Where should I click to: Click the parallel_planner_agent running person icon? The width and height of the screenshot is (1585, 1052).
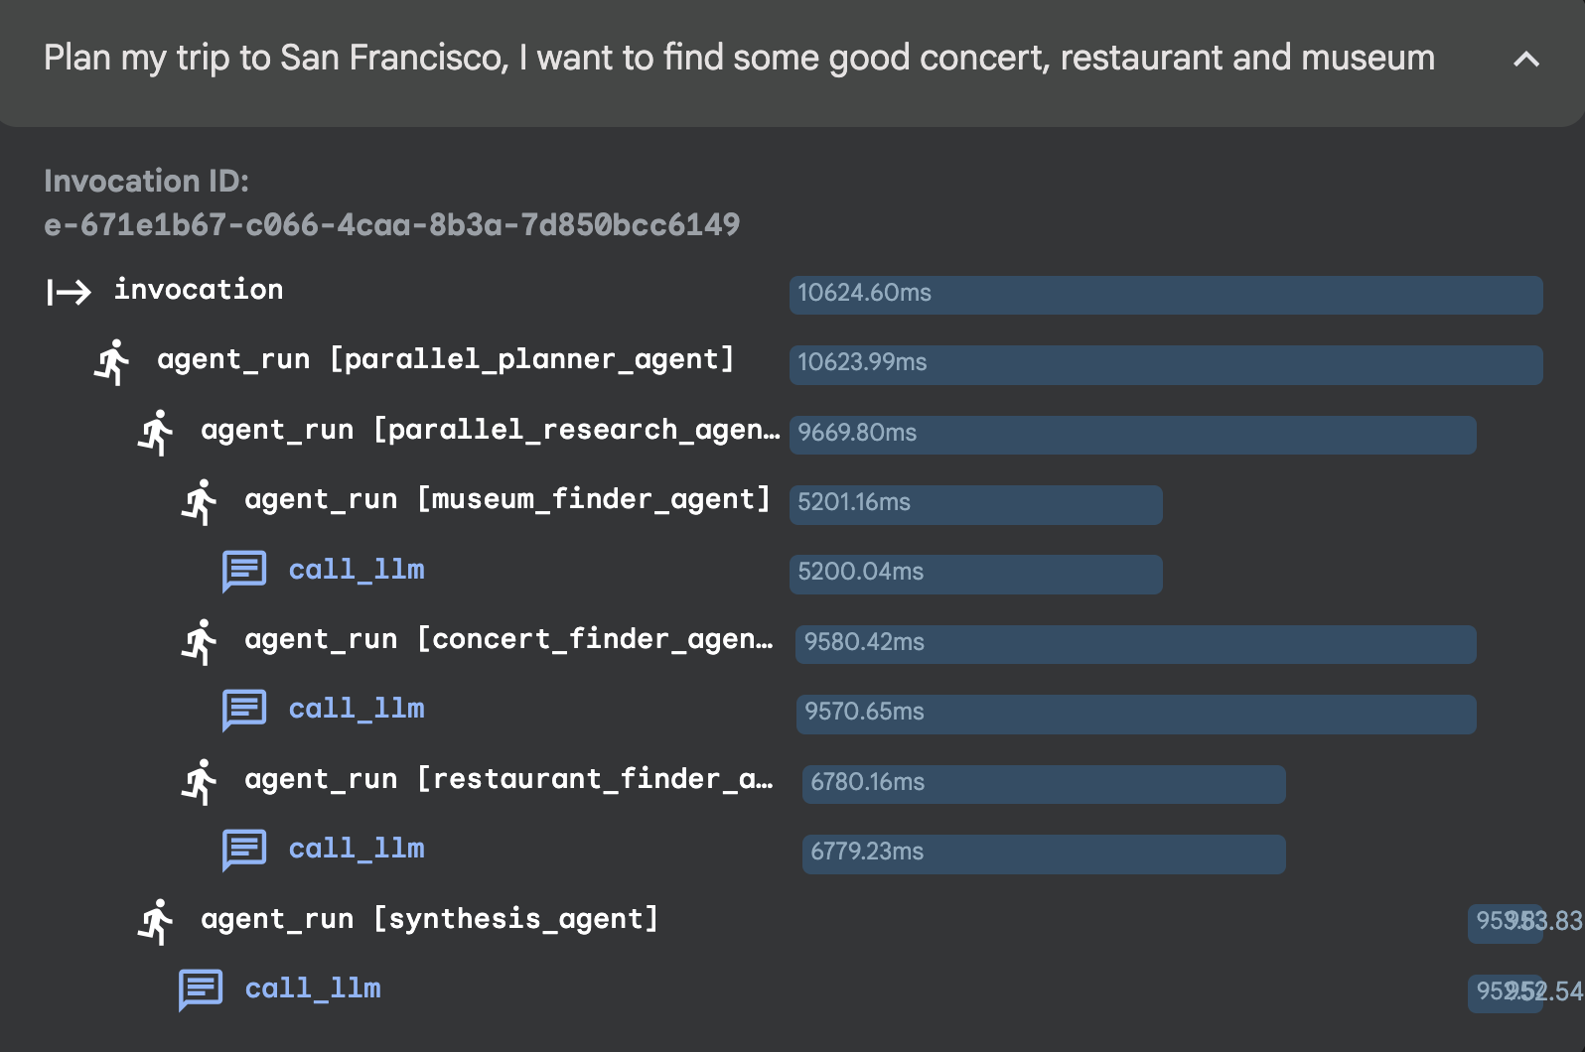(x=112, y=362)
